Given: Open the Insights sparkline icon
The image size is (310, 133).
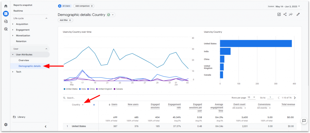Looking at the screenshot, I should point(291,14).
